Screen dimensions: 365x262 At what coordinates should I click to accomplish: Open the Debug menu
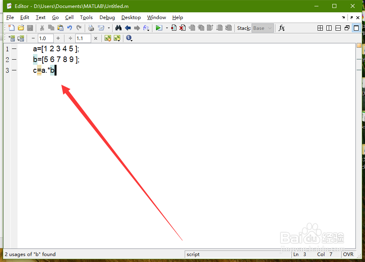(107, 17)
